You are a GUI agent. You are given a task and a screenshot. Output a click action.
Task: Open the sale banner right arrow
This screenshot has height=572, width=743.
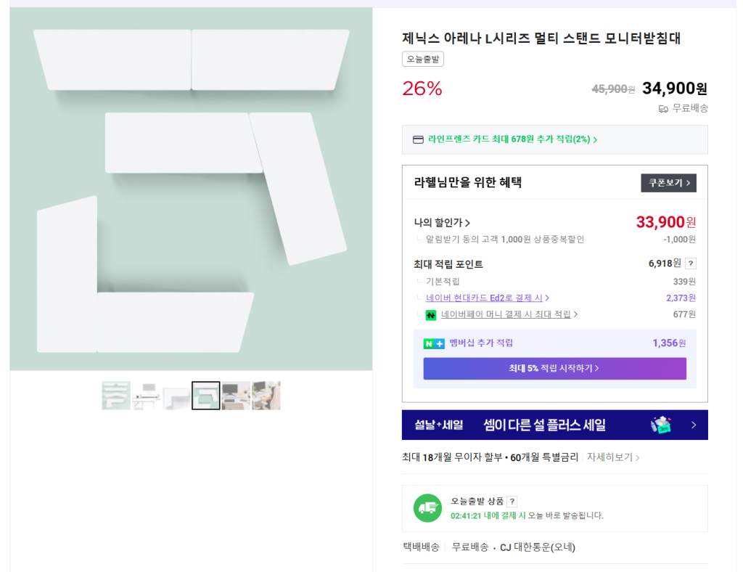click(x=694, y=425)
